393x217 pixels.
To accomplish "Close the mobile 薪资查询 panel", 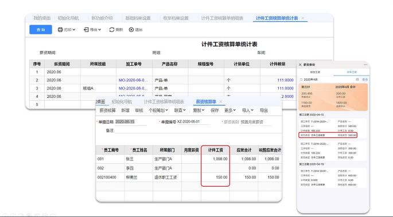I will (300, 65).
